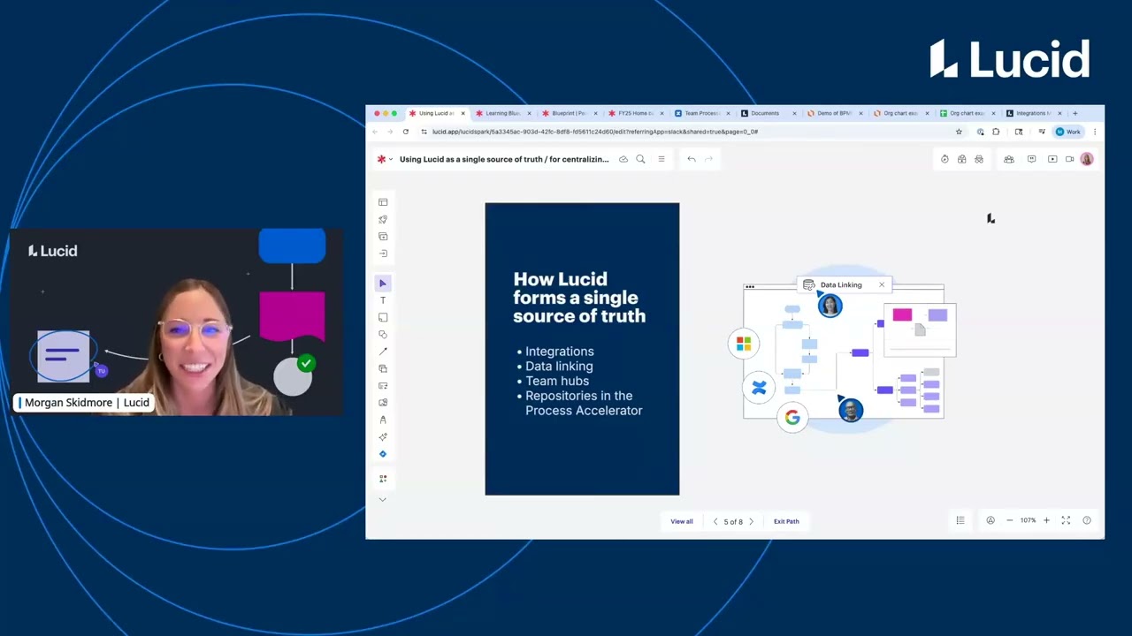1132x636 pixels.
Task: Switch to the Learning Blue browser tab
Action: coord(502,113)
